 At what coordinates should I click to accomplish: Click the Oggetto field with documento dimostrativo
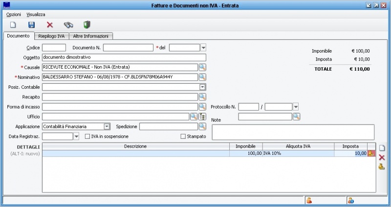coord(124,57)
